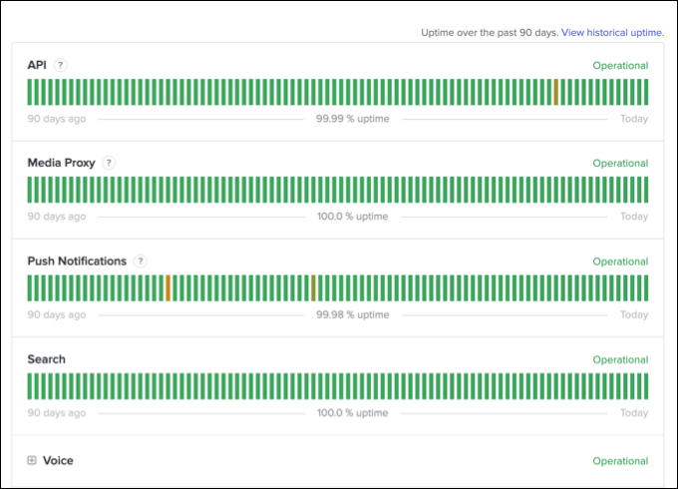Click the Voice Operational status label
678x489 pixels.
point(620,461)
